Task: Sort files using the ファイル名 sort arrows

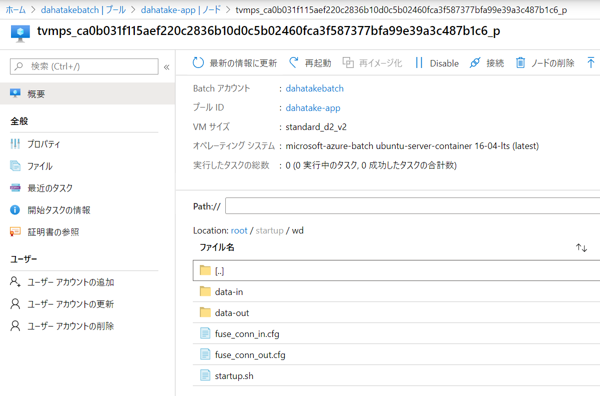Action: click(582, 247)
